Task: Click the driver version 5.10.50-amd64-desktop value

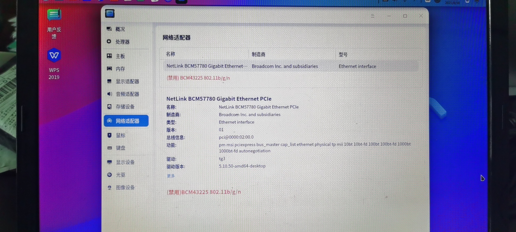Action: tap(242, 166)
